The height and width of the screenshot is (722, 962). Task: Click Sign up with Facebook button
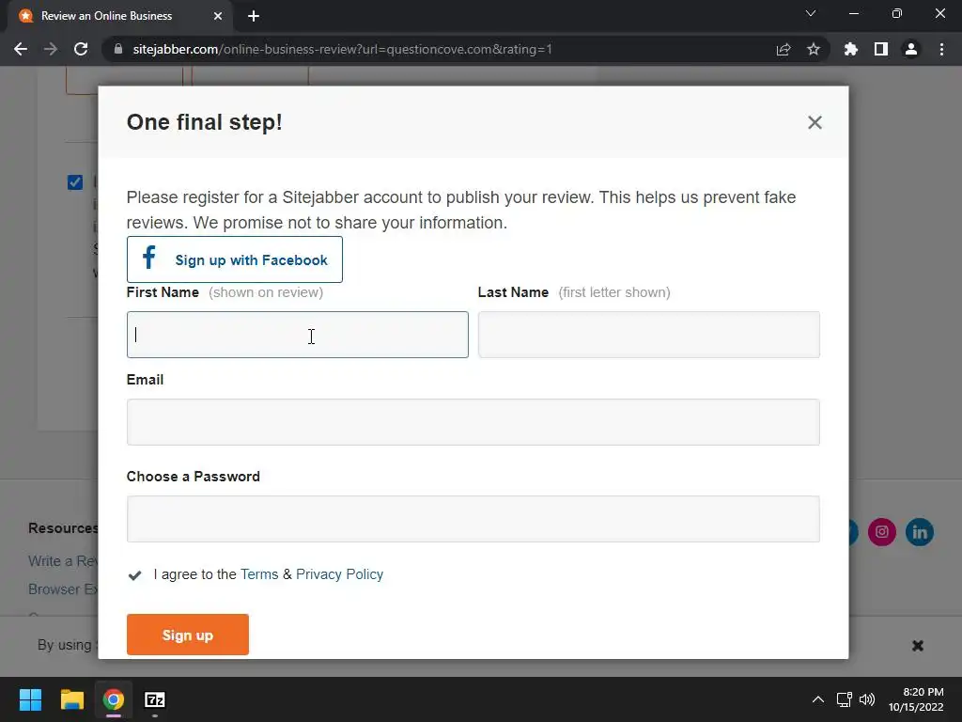(234, 259)
